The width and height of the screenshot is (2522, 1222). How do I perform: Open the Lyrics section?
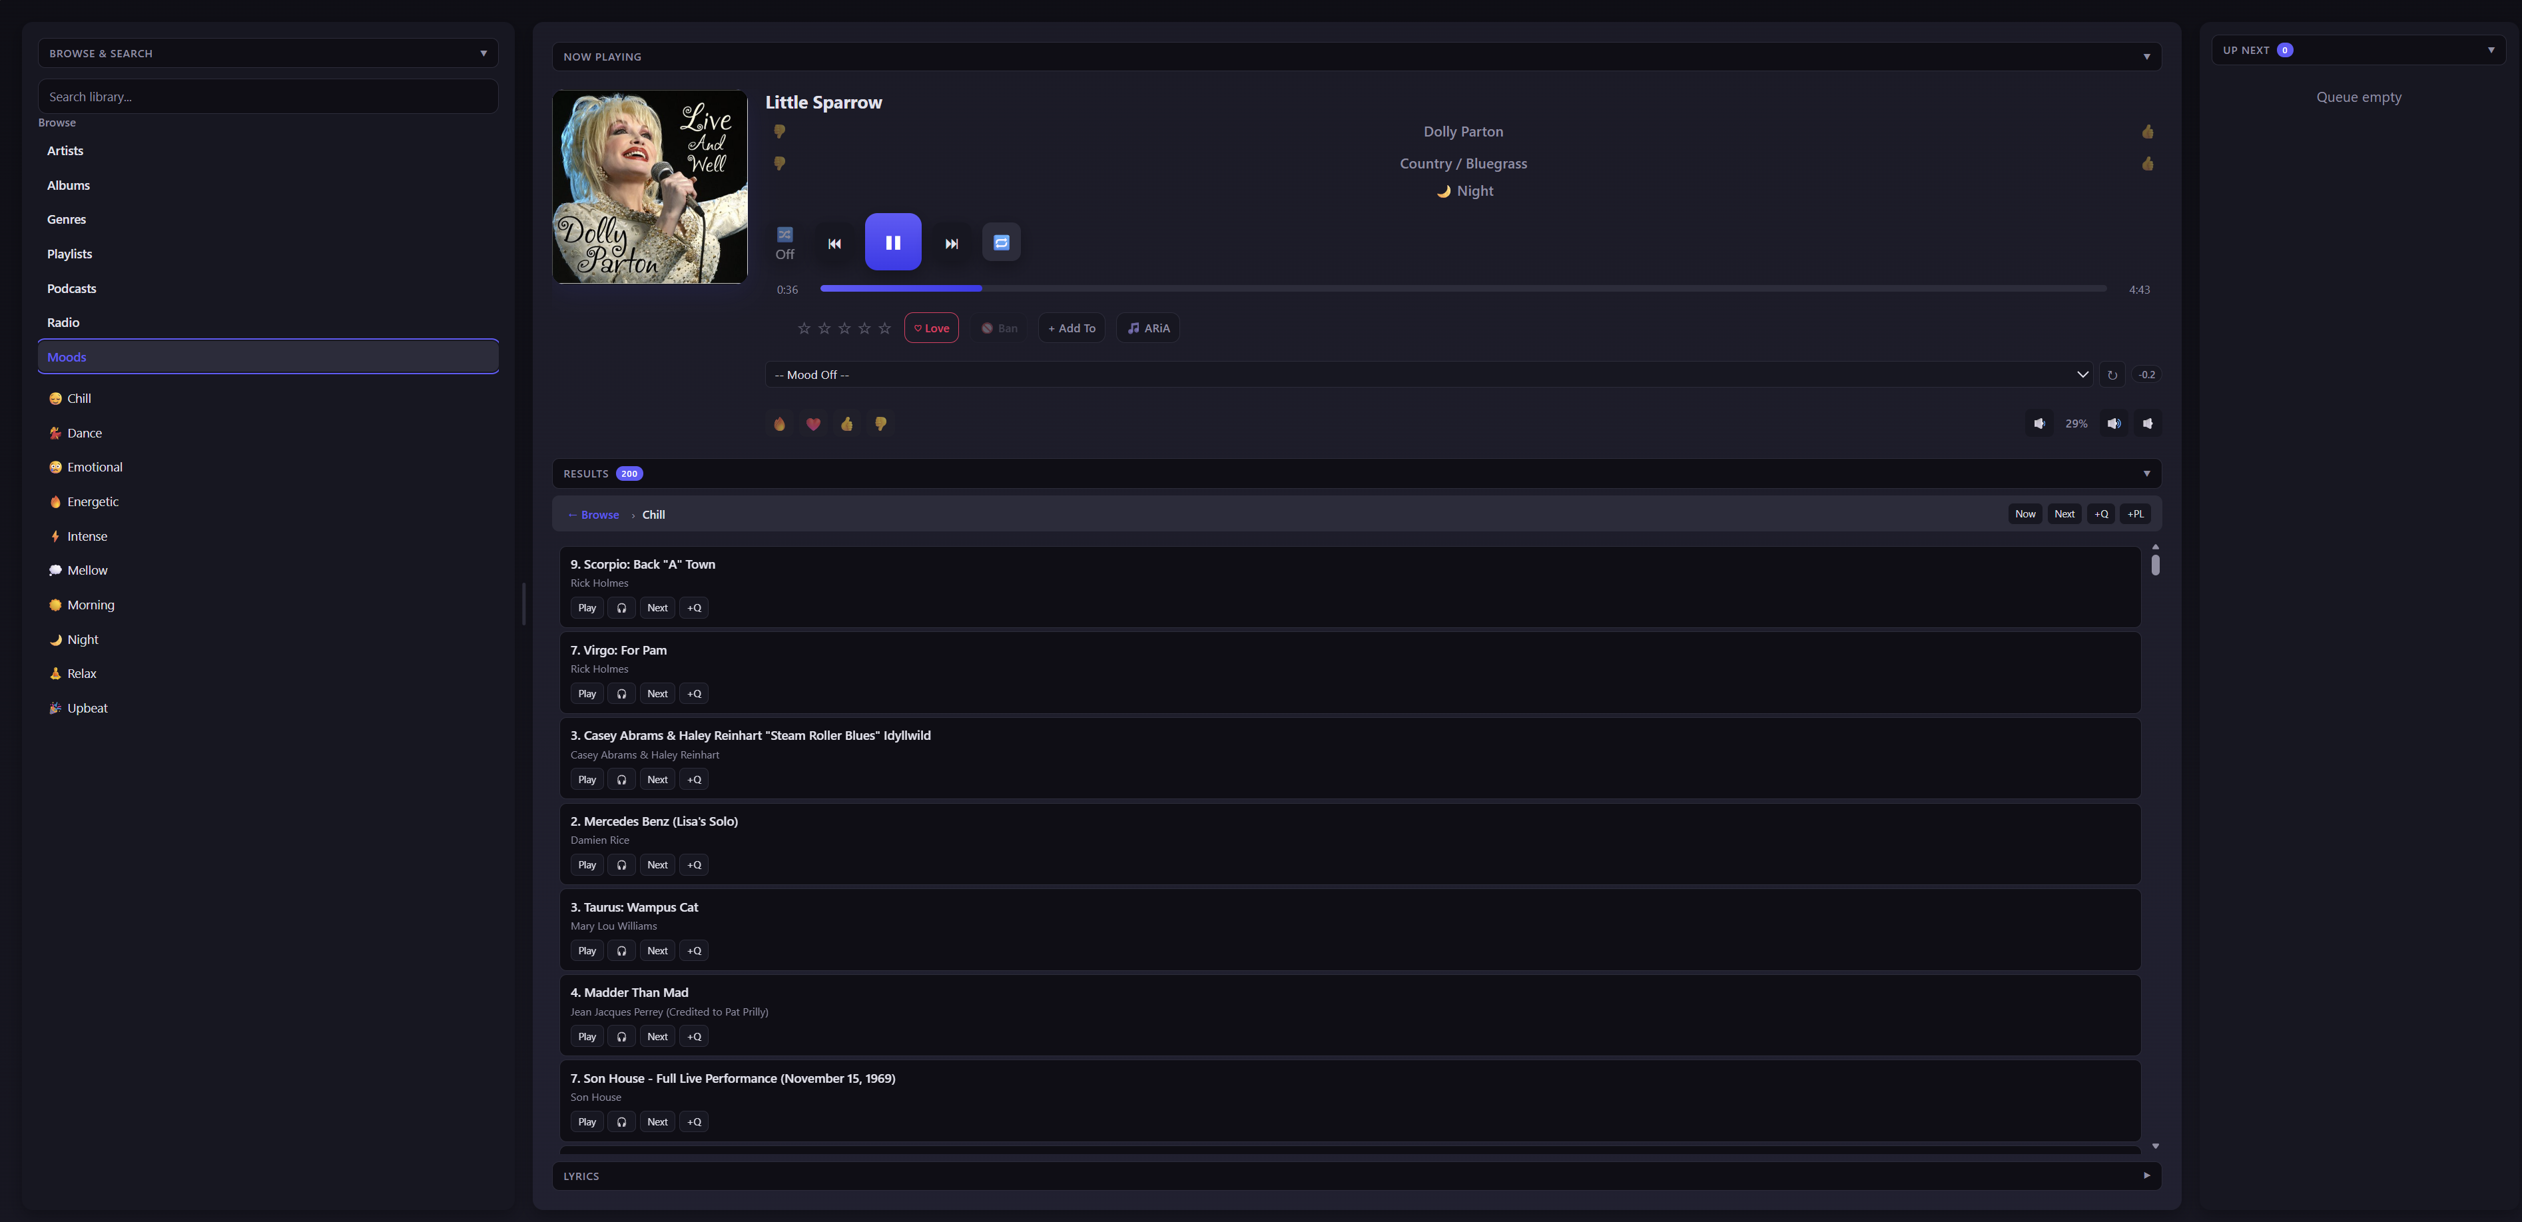(x=2147, y=1176)
